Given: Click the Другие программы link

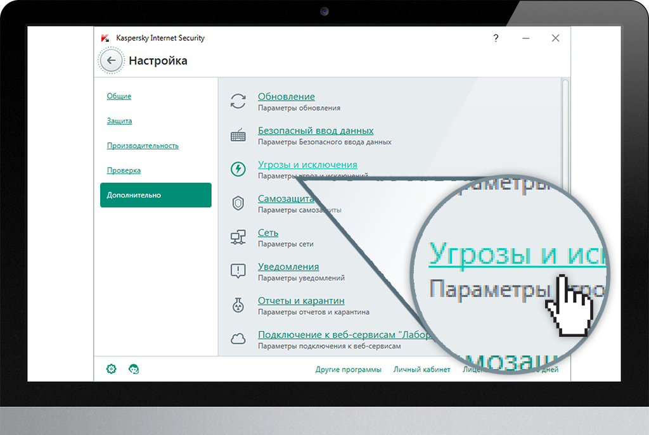Looking at the screenshot, I should pyautogui.click(x=348, y=370).
